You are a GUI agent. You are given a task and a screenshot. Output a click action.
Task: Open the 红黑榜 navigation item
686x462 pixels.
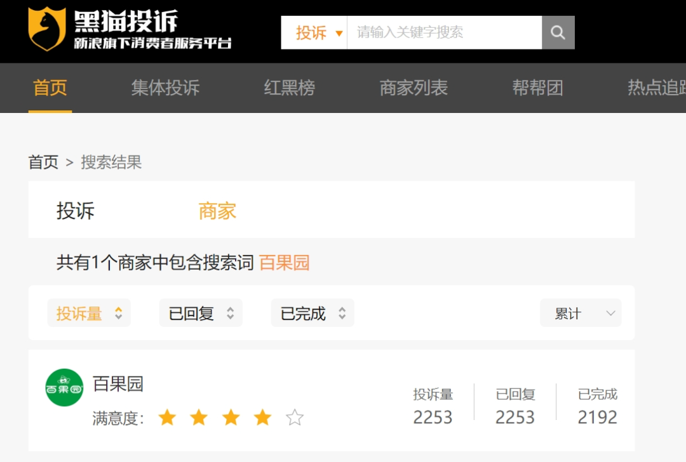[289, 88]
